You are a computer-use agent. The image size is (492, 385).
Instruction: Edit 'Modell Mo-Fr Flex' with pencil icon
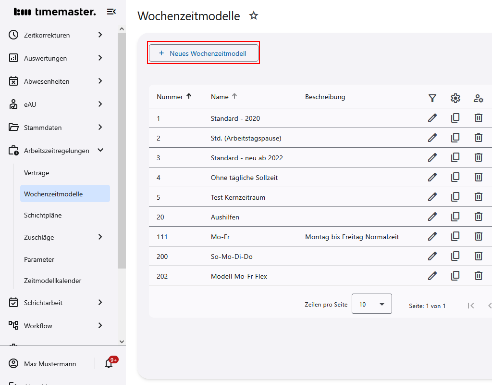point(432,276)
